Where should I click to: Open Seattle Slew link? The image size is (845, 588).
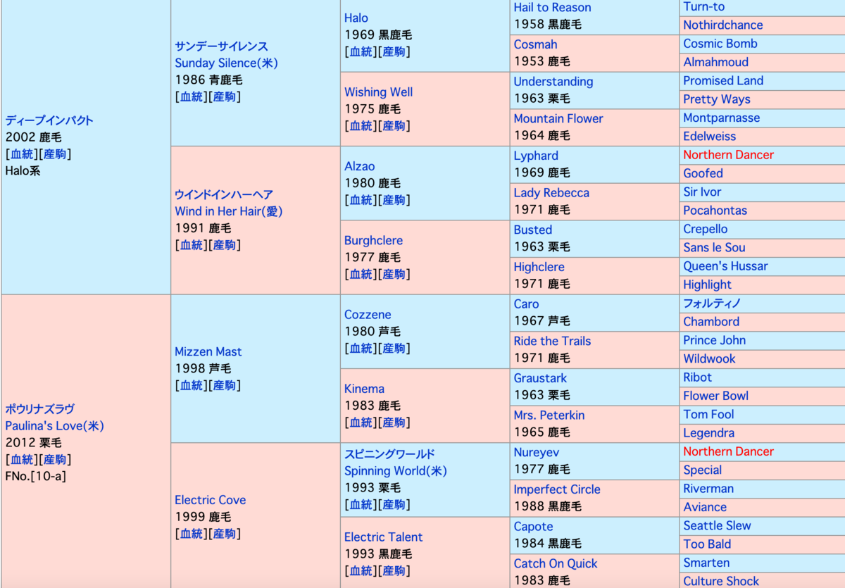(718, 526)
